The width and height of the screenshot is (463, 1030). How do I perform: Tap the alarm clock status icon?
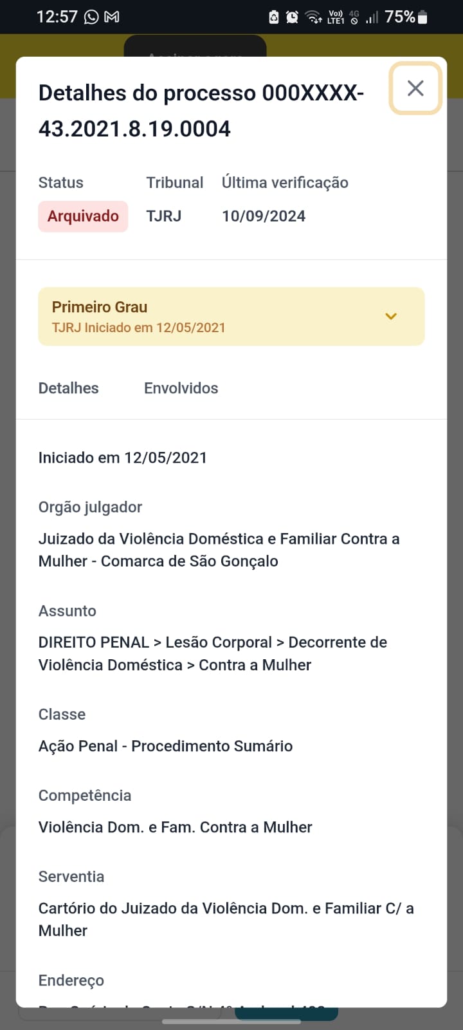292,17
